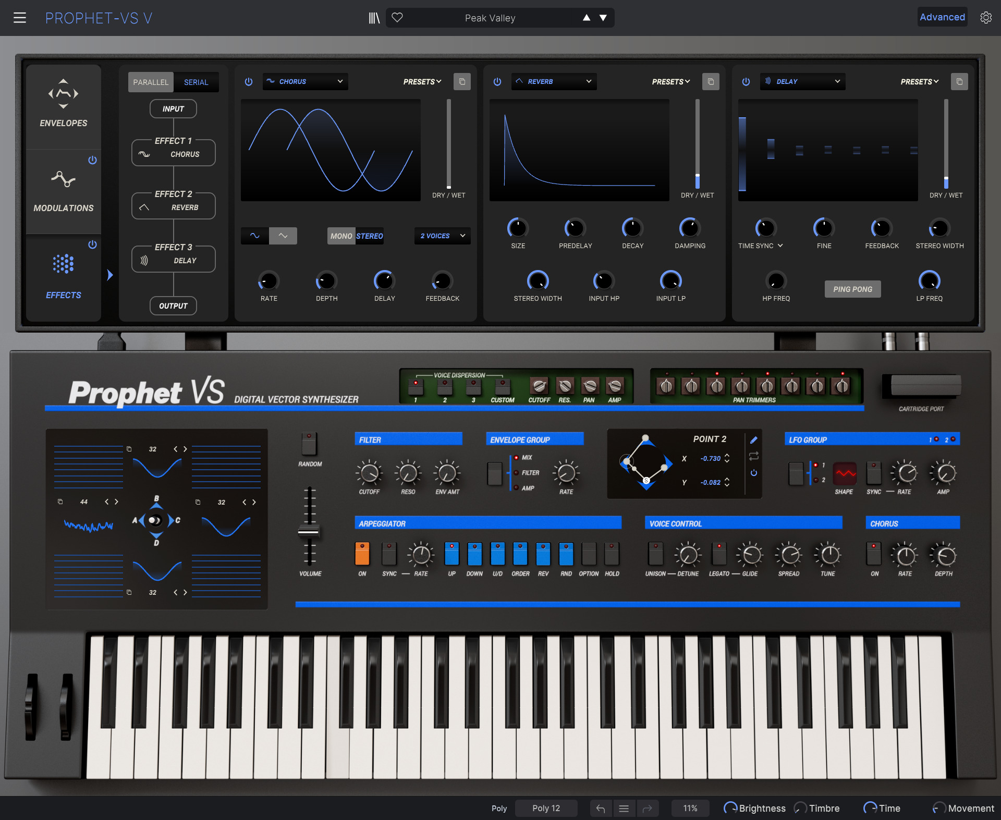Viewport: 1001px width, 820px height.
Task: Open 2 Voices dropdown in chorus
Action: 442,236
